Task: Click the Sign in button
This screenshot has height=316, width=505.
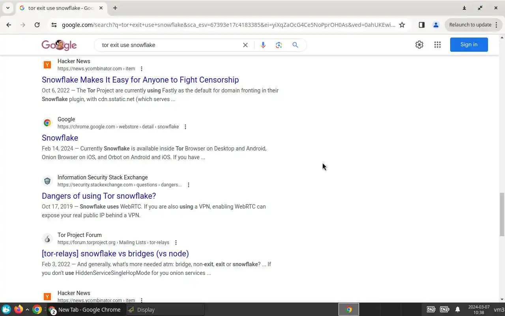Action: pos(469,45)
